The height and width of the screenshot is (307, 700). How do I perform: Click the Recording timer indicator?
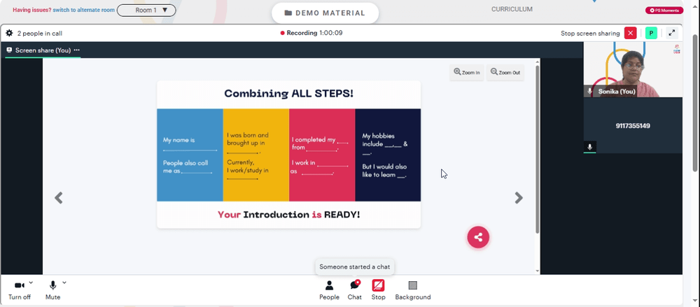click(x=311, y=33)
